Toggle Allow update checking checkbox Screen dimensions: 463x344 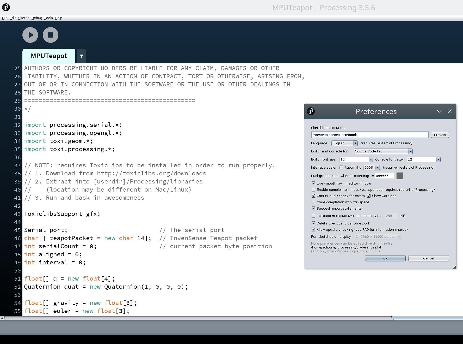[313, 229]
